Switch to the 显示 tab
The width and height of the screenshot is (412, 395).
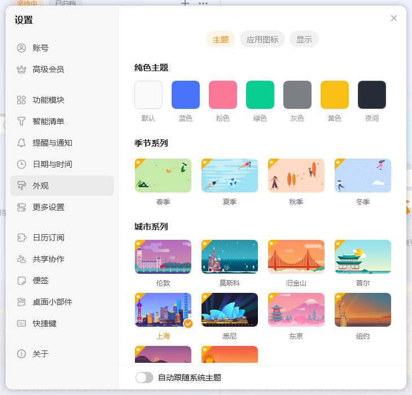tap(304, 39)
